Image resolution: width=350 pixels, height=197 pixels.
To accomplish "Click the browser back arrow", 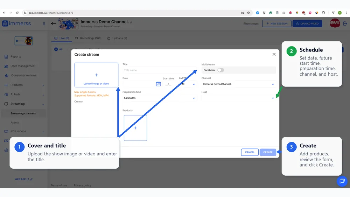I will [4, 13].
